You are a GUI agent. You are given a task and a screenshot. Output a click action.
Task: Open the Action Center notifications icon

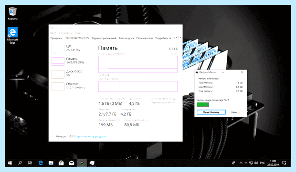[284, 163]
